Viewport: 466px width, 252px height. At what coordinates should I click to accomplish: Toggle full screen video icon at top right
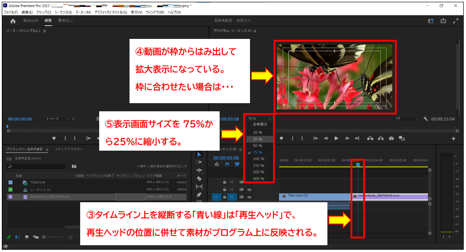[x=456, y=21]
